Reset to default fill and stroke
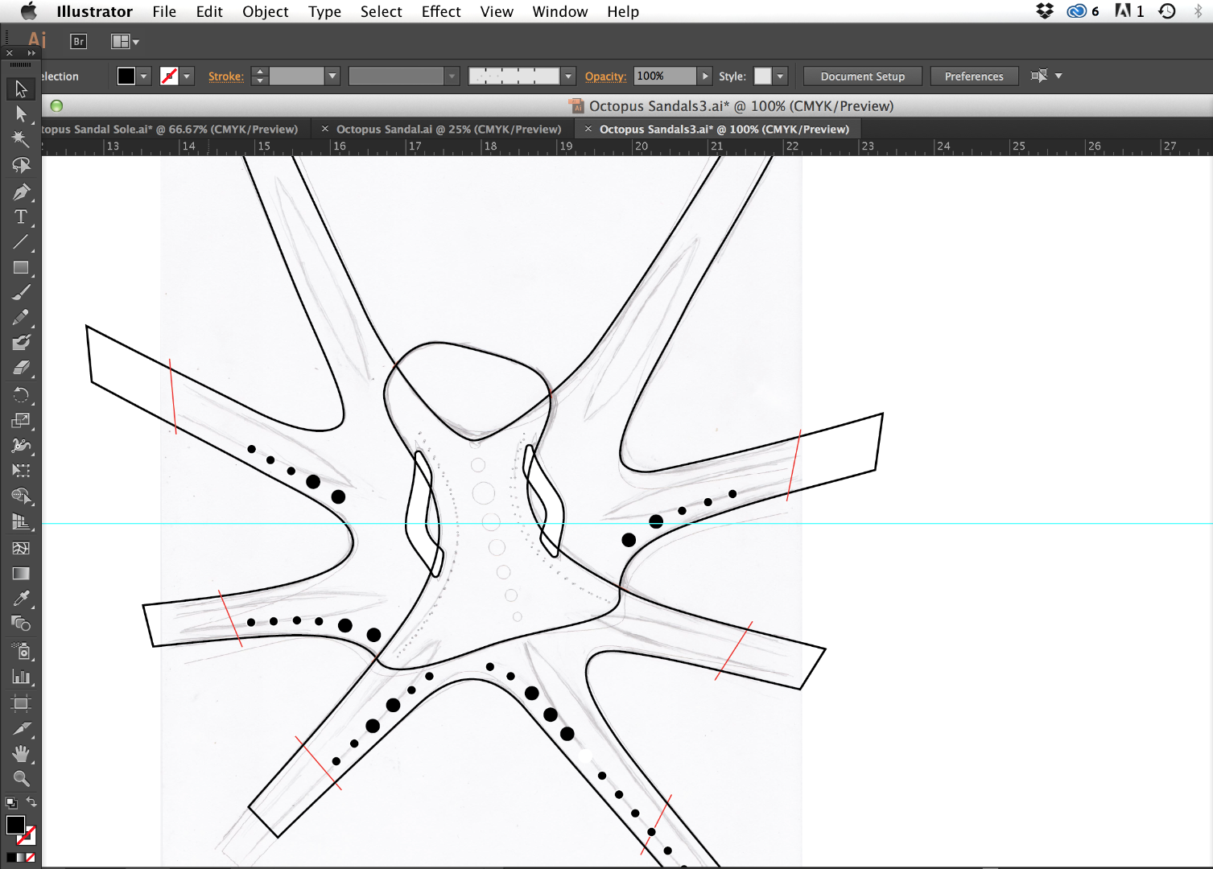 (11, 802)
